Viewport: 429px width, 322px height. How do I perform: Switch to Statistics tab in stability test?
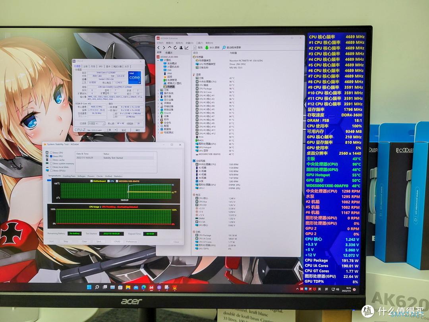(x=118, y=176)
